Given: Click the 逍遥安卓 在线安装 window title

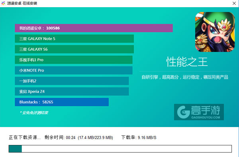Looking at the screenshot, I should [x=22, y=3].
